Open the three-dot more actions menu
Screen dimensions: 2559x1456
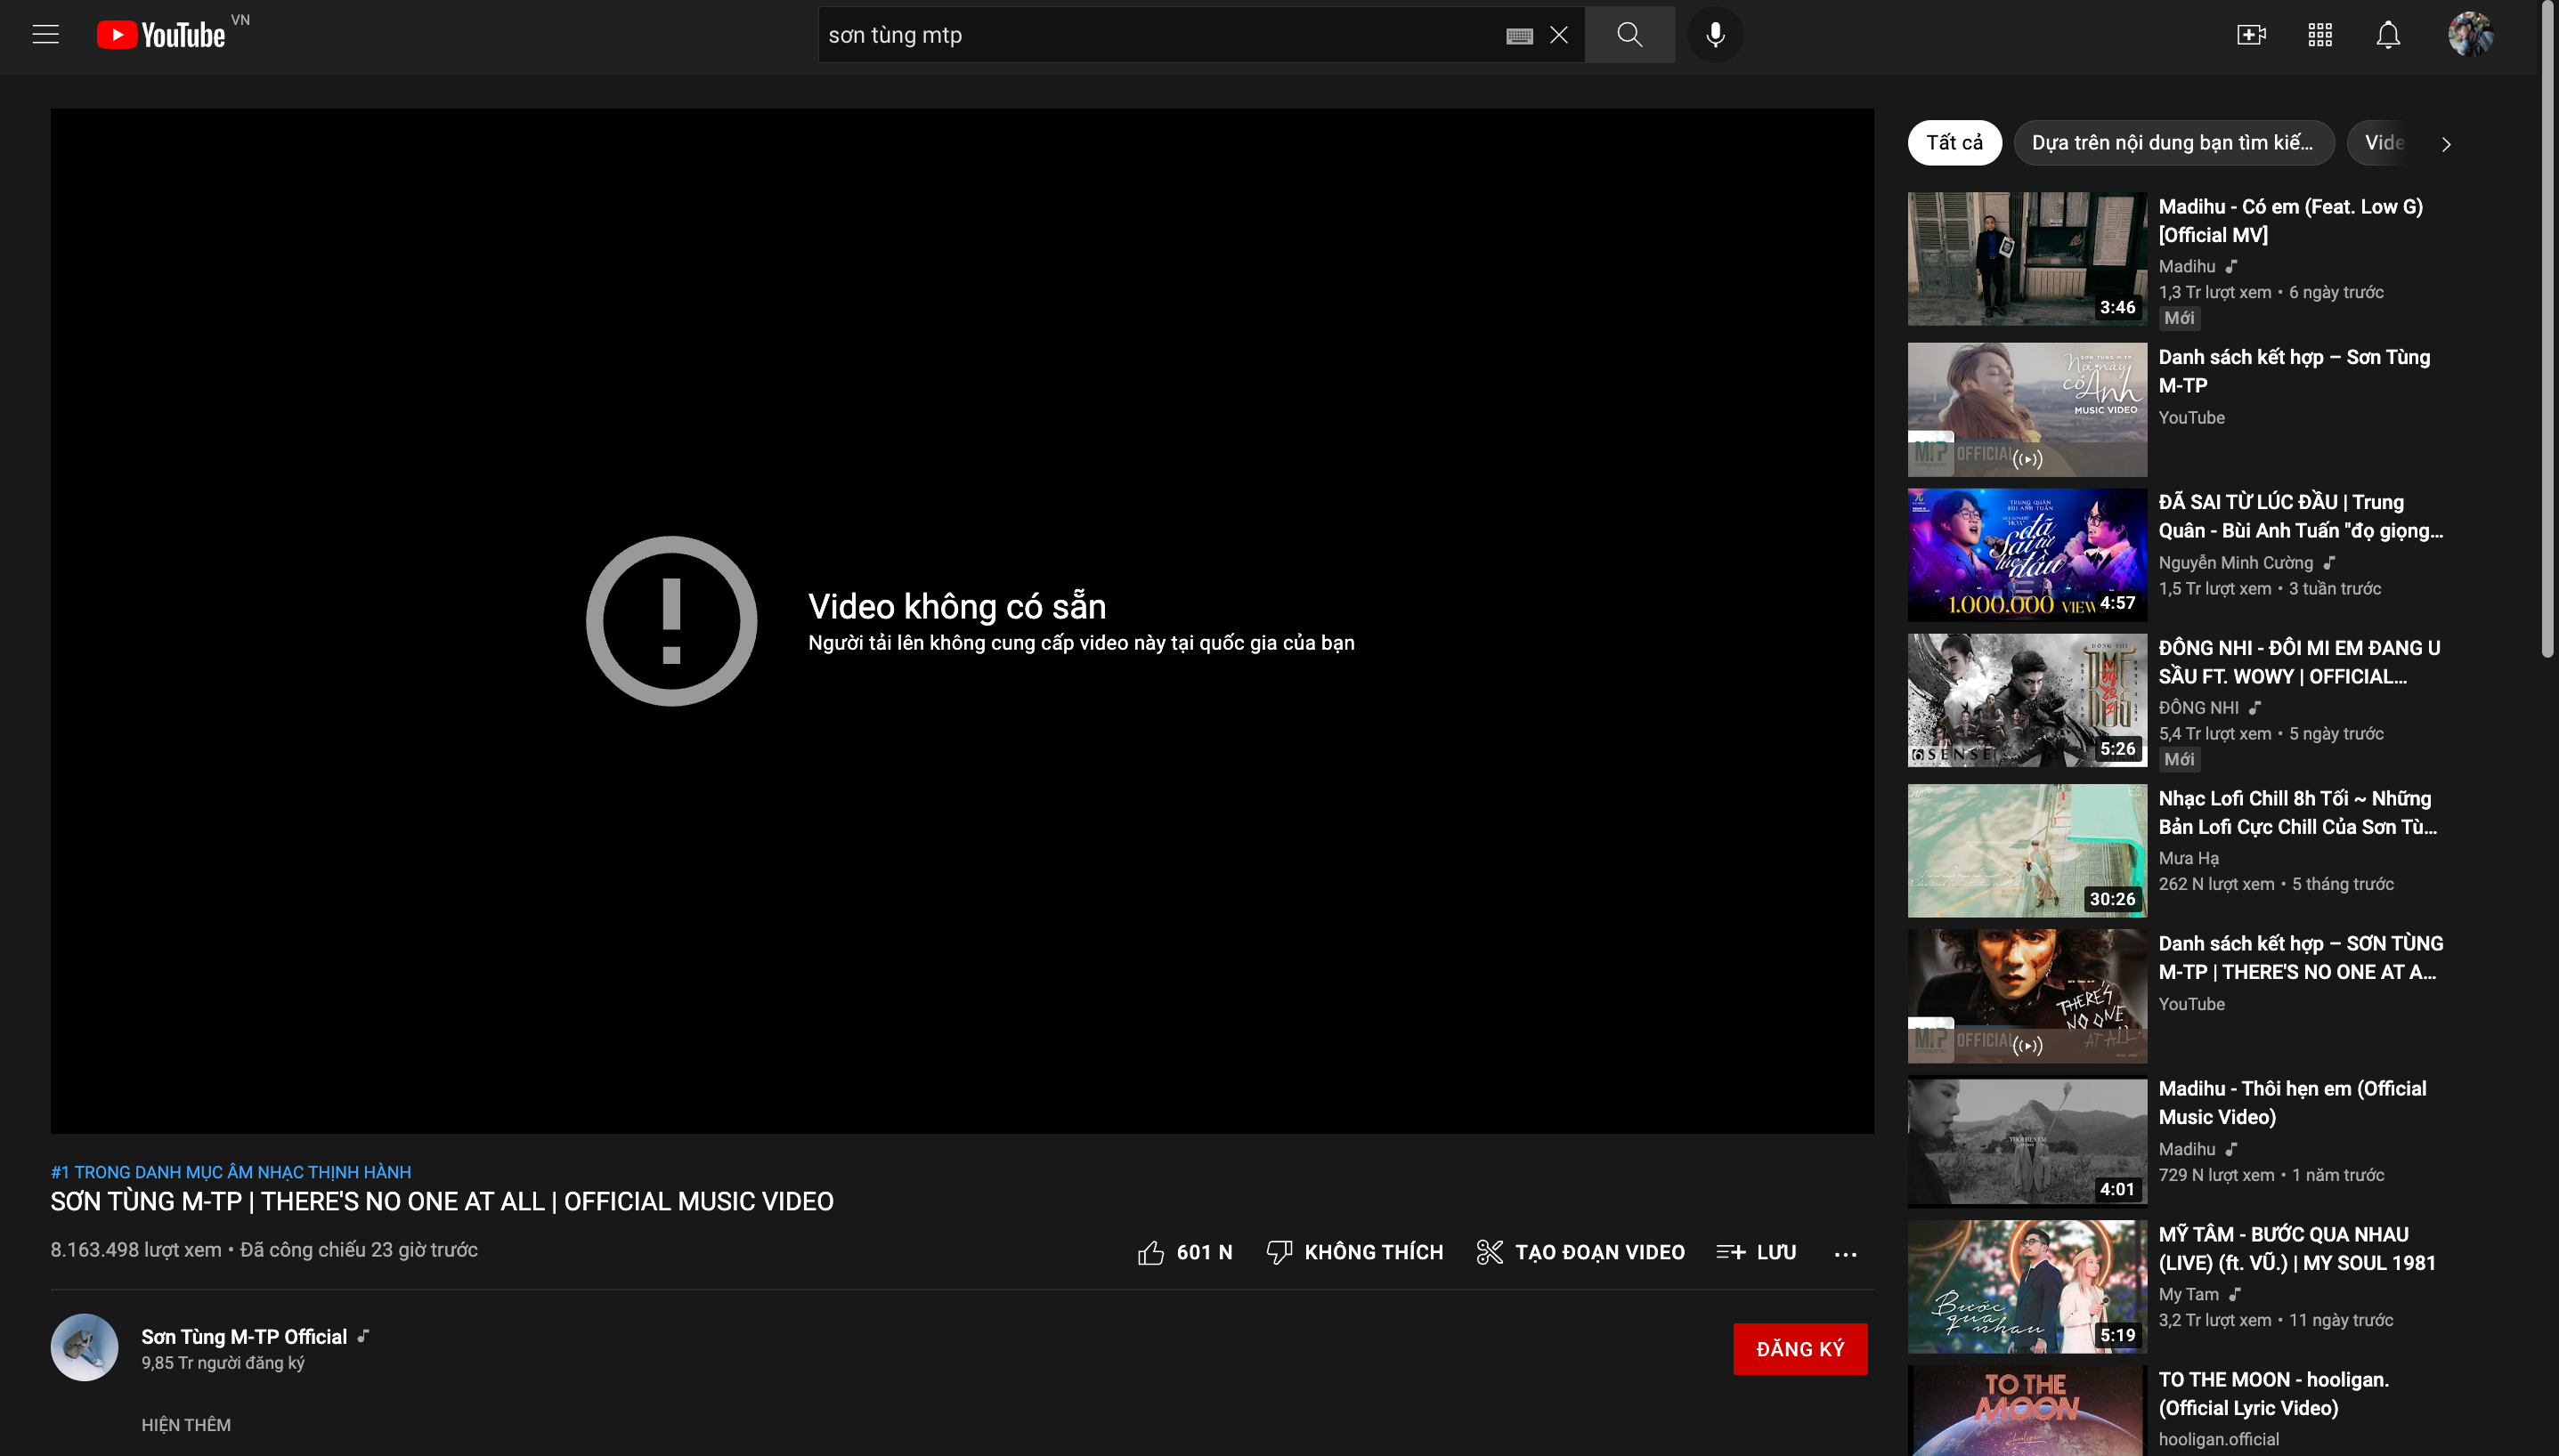1845,1253
